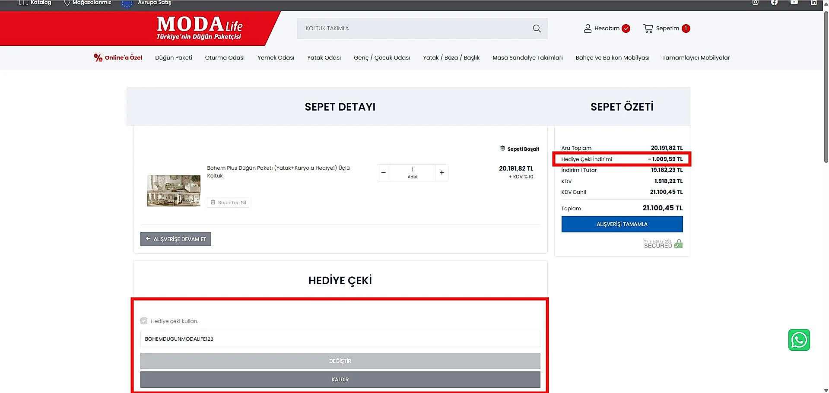Increase product quantity with plus button

pos(441,173)
